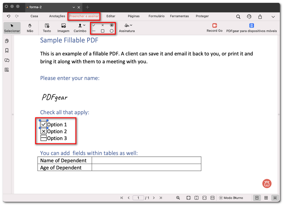Open the search magnifier in toolbar
Screen dimensions: 283x205
point(238,17)
